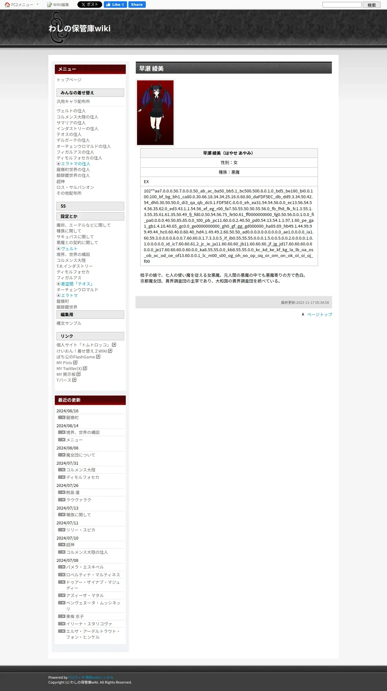This screenshot has height=691, width=387.
Task: Open サキュバスに関して settings page
Action: pos(75,237)
